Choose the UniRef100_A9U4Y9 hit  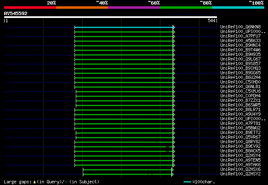pyautogui.click(x=240, y=114)
